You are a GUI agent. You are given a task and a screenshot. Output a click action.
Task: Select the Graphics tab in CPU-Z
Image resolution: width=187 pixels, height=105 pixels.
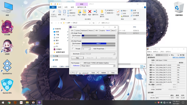[x=102, y=31]
